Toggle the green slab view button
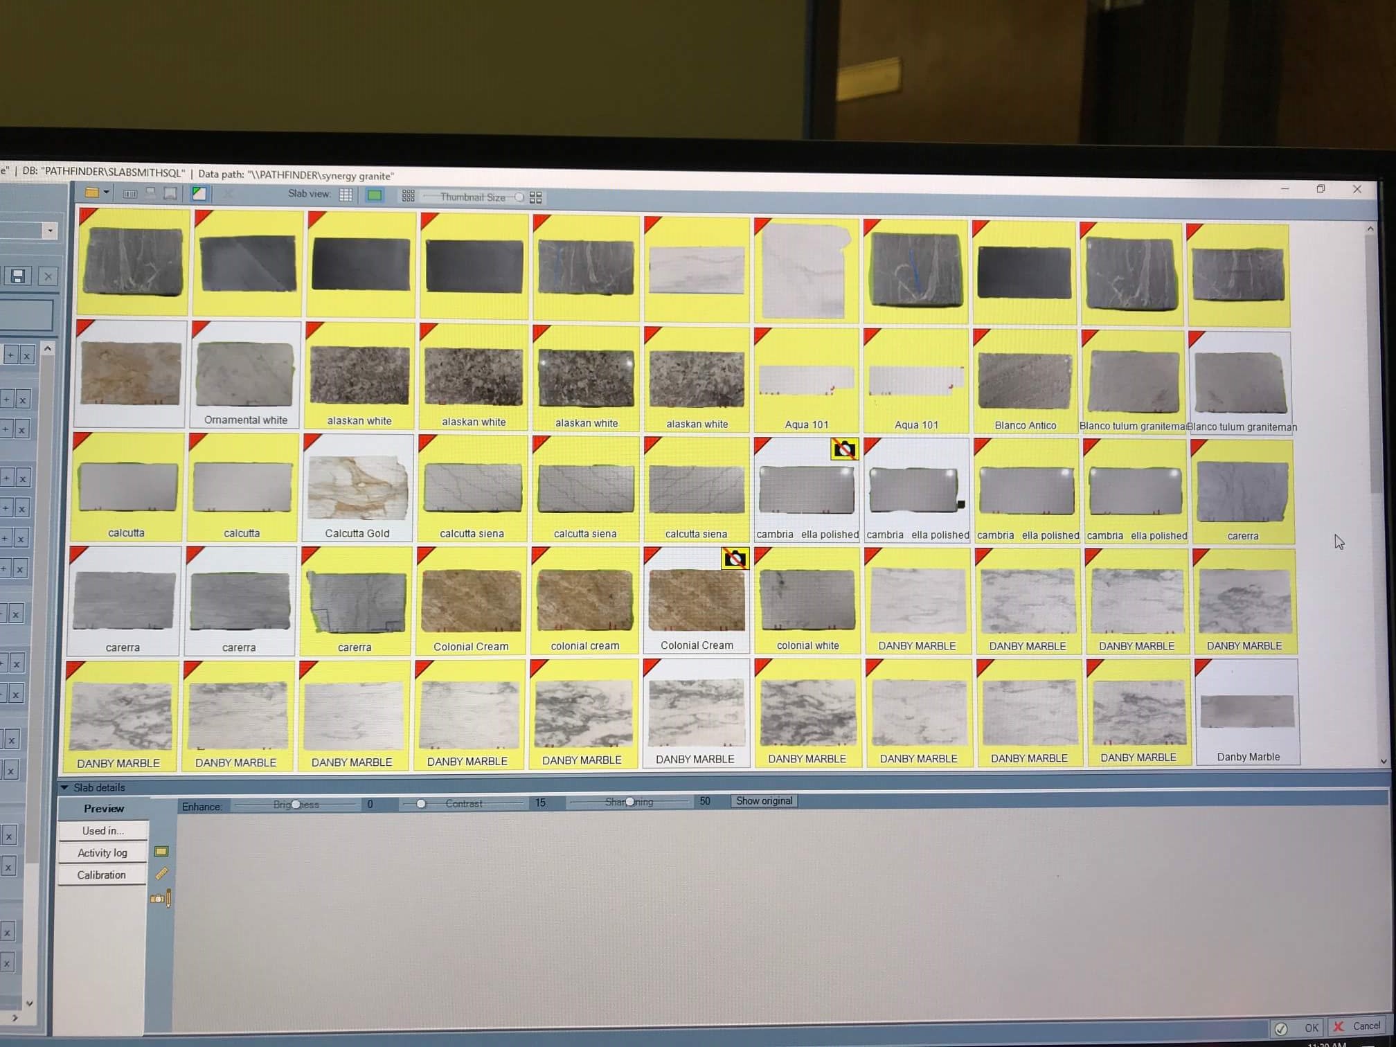The image size is (1396, 1047). 375,195
